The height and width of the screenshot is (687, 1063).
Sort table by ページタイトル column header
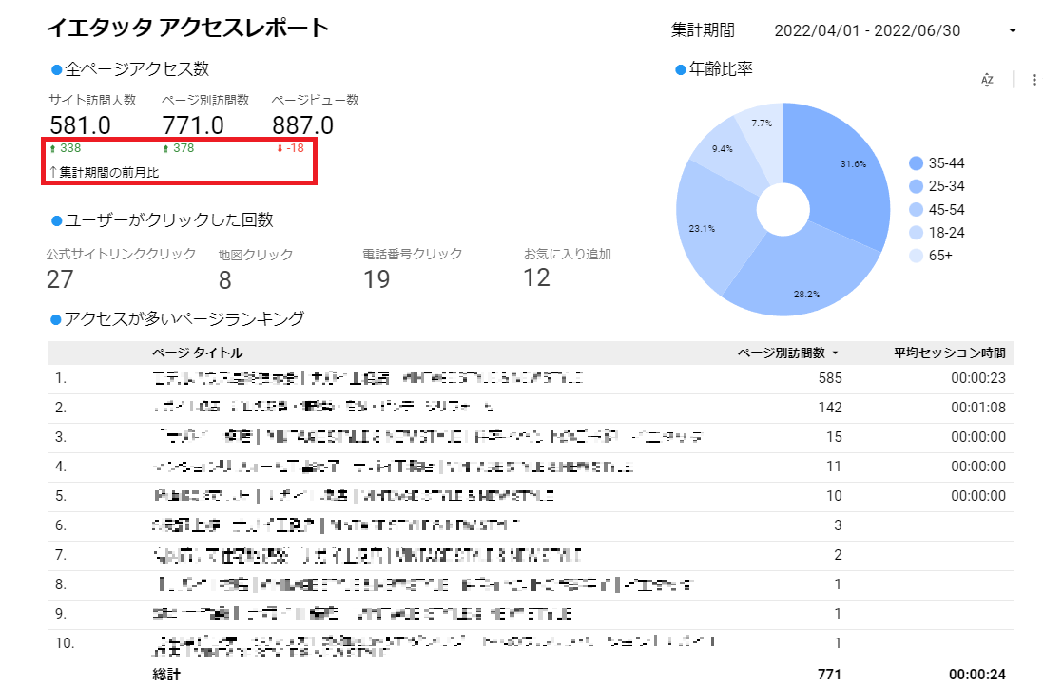coord(196,353)
